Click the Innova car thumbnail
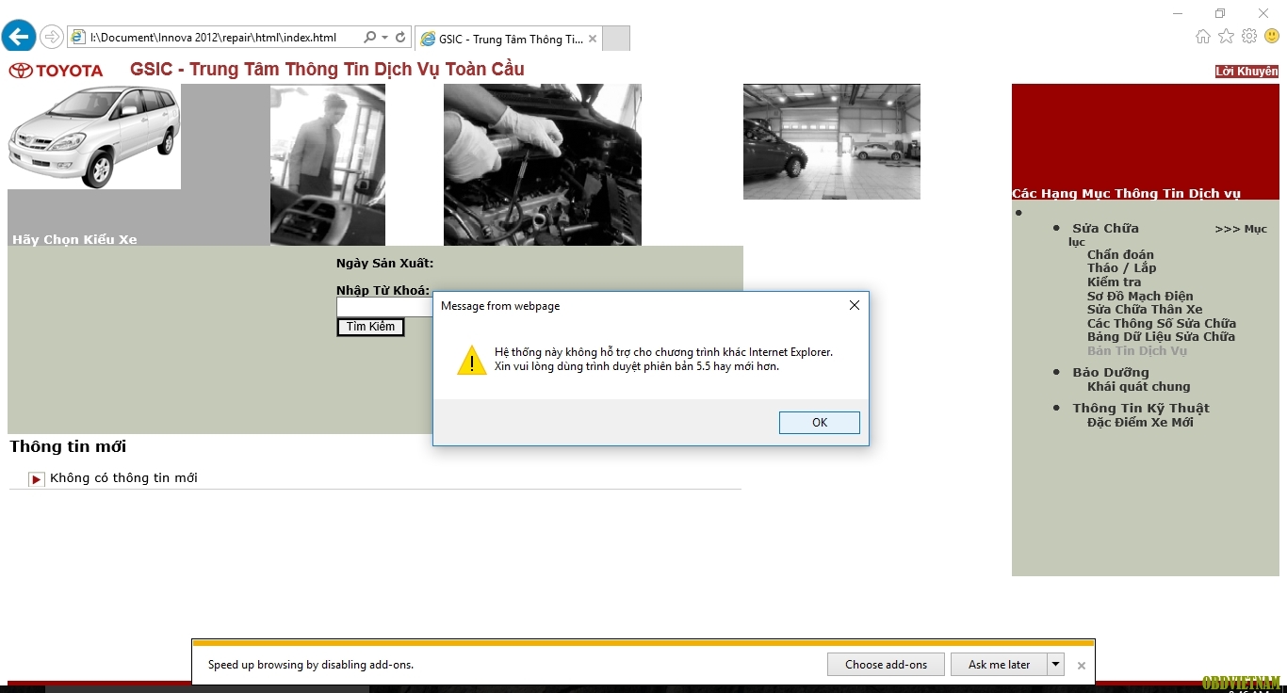This screenshot has height=693, width=1287. (94, 137)
